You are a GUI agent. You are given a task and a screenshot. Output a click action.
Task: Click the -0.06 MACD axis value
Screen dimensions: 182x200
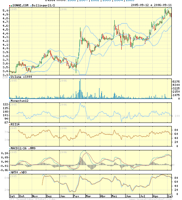[x=4, y=170]
